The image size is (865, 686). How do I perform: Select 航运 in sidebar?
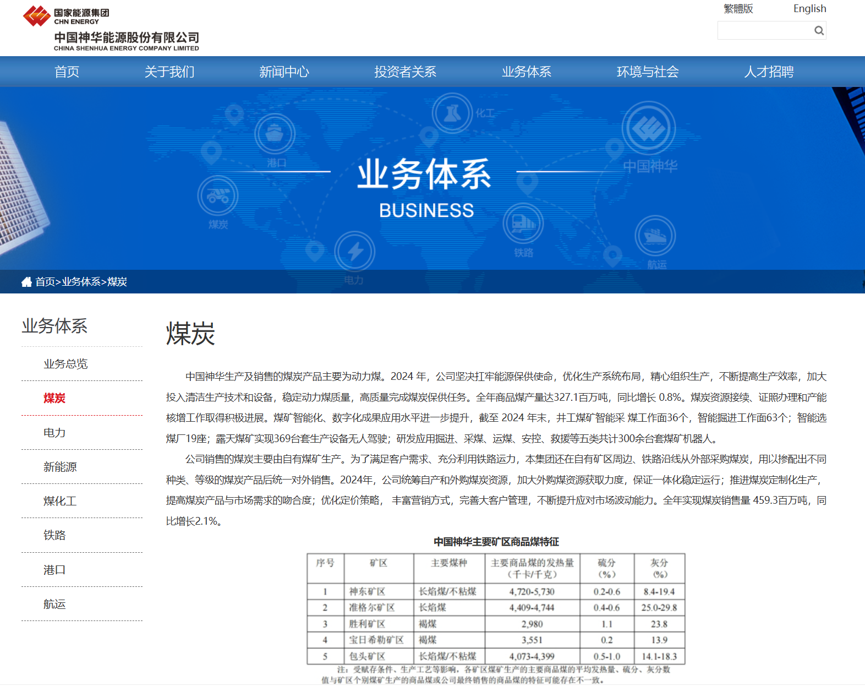(54, 604)
